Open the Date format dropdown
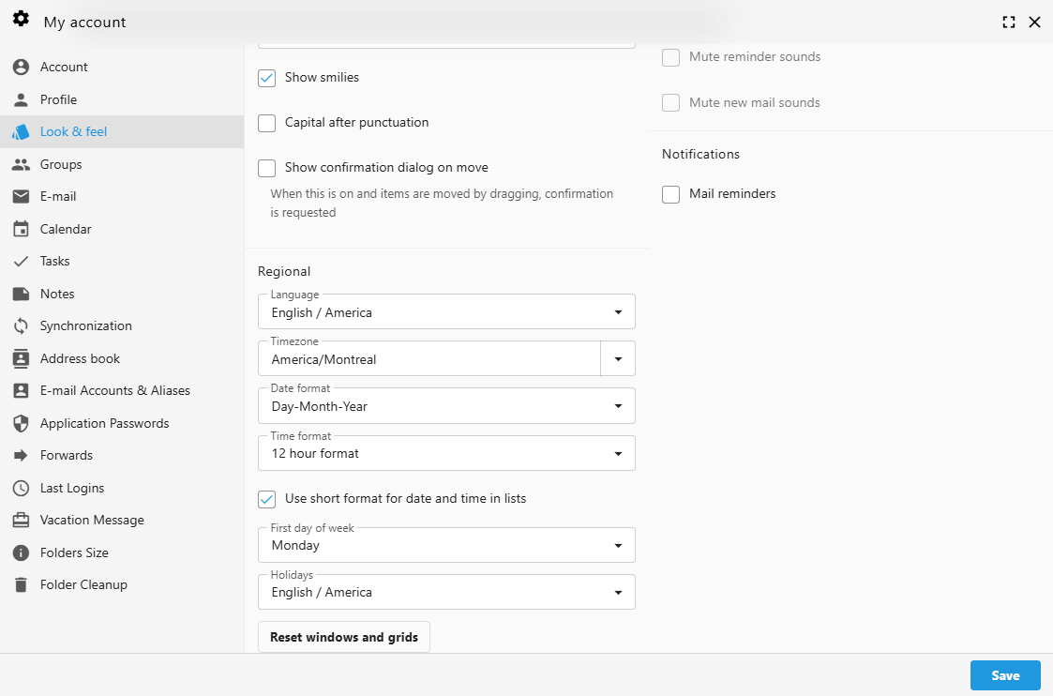Image resolution: width=1053 pixels, height=696 pixels. [617, 405]
